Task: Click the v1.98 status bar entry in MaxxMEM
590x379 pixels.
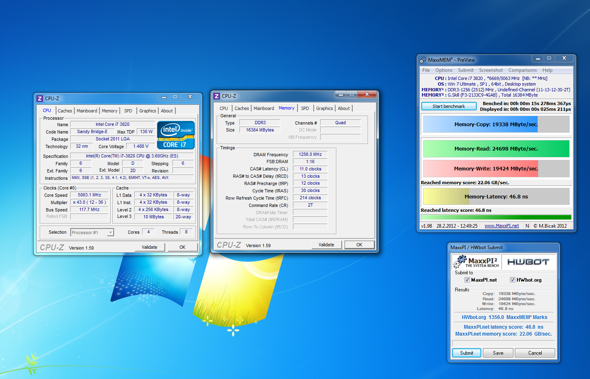Action: coord(426,226)
